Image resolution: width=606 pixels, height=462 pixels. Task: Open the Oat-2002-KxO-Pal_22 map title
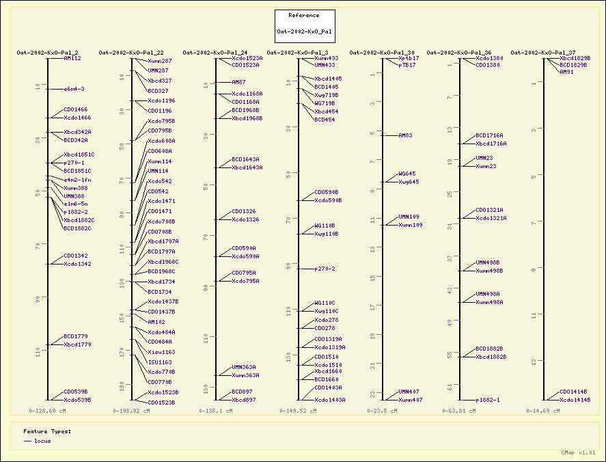pos(131,53)
